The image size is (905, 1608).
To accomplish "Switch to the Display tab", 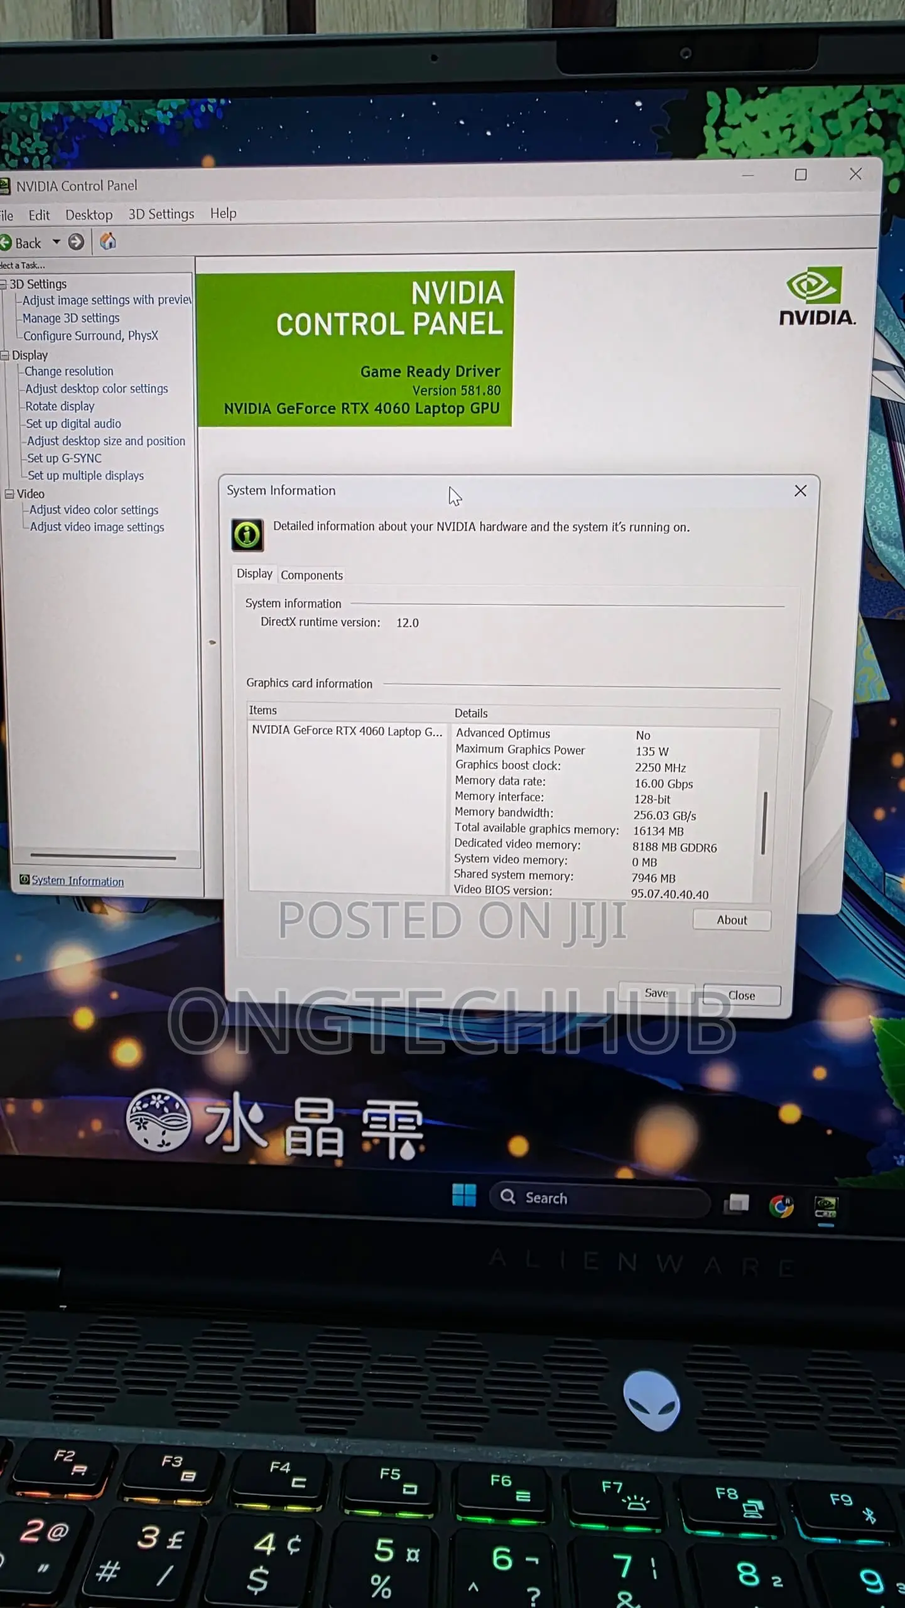I will tap(254, 573).
